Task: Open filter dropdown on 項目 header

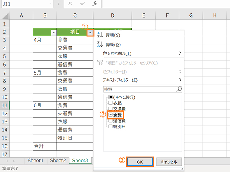Action: [90, 33]
